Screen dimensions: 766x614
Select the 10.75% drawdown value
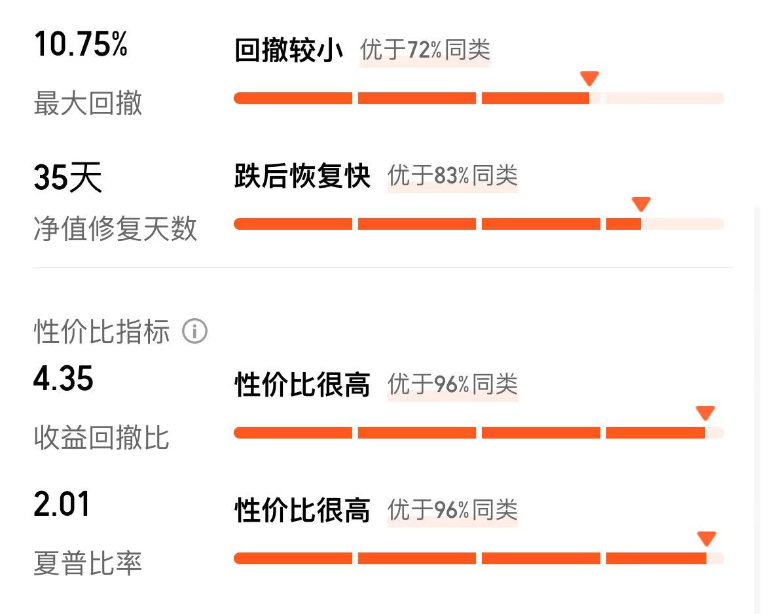[81, 45]
